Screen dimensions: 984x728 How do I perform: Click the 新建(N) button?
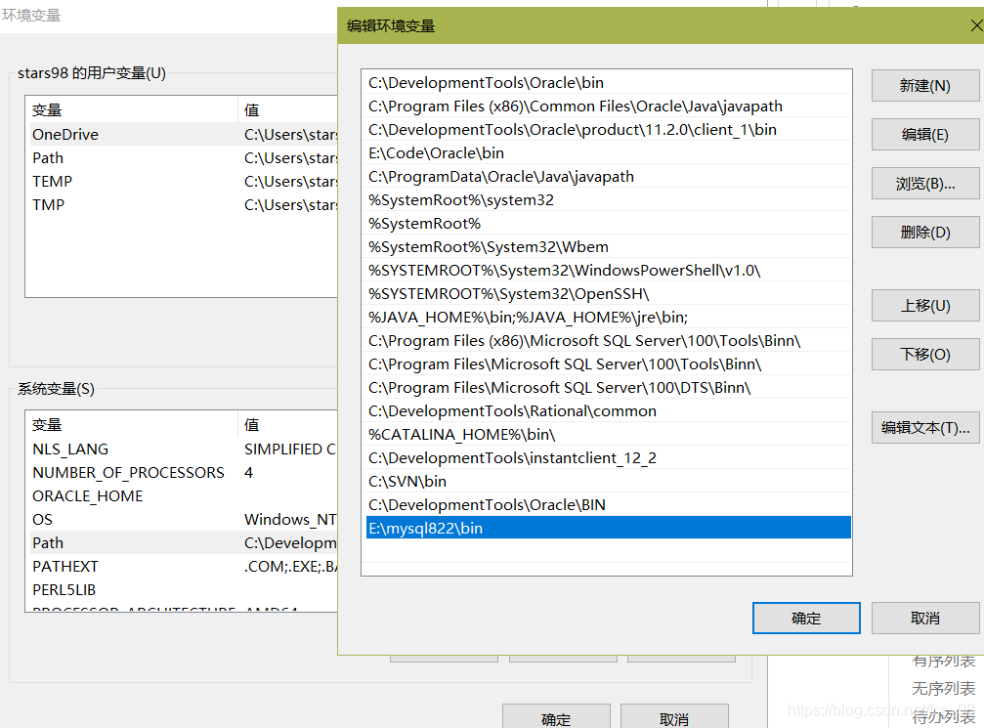tap(924, 86)
